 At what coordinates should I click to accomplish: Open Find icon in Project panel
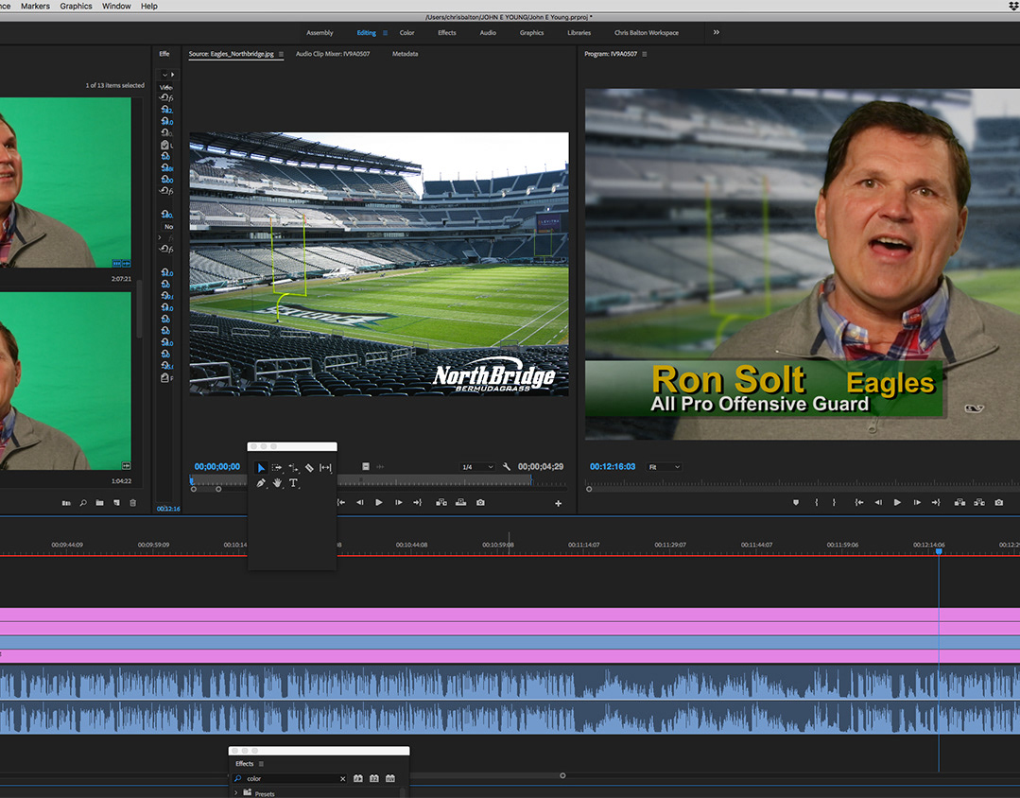[x=83, y=503]
